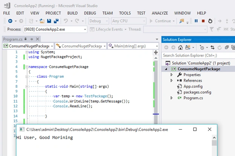This screenshot has width=235, height=156.
Task: Open the ANALYZE menu
Action: (x=160, y=13)
